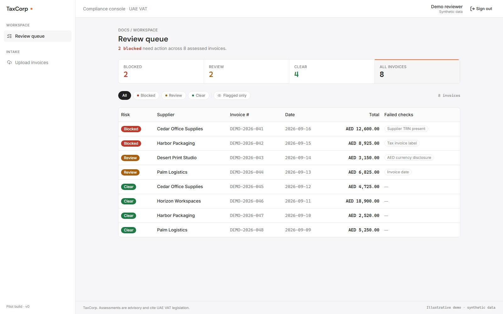Click total AED 3,150.00
The width and height of the screenshot is (503, 314).
coord(364,158)
